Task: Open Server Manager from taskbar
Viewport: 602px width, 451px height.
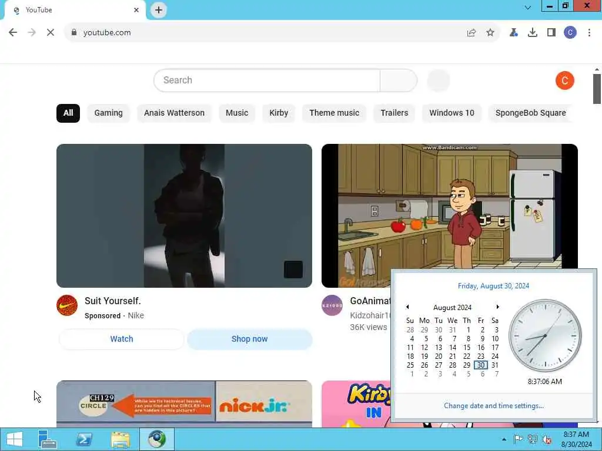Action: point(48,439)
